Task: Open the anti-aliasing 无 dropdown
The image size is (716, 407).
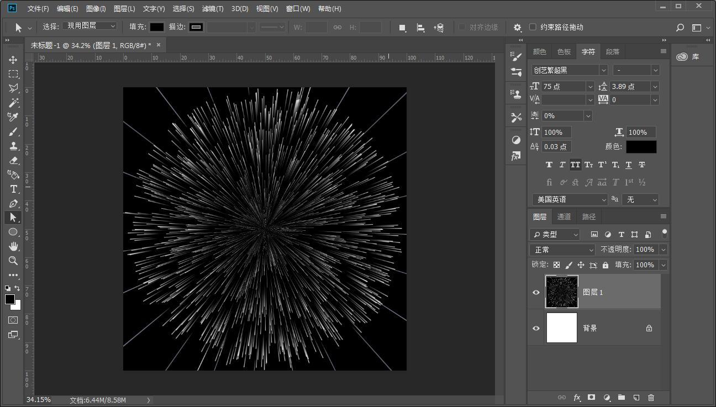Action: 640,199
